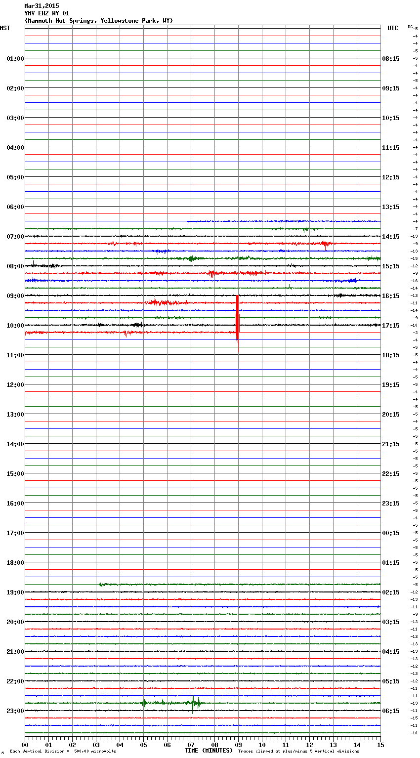Select the 04:00 MST time label
This screenshot has width=420, height=758.
pos(15,148)
